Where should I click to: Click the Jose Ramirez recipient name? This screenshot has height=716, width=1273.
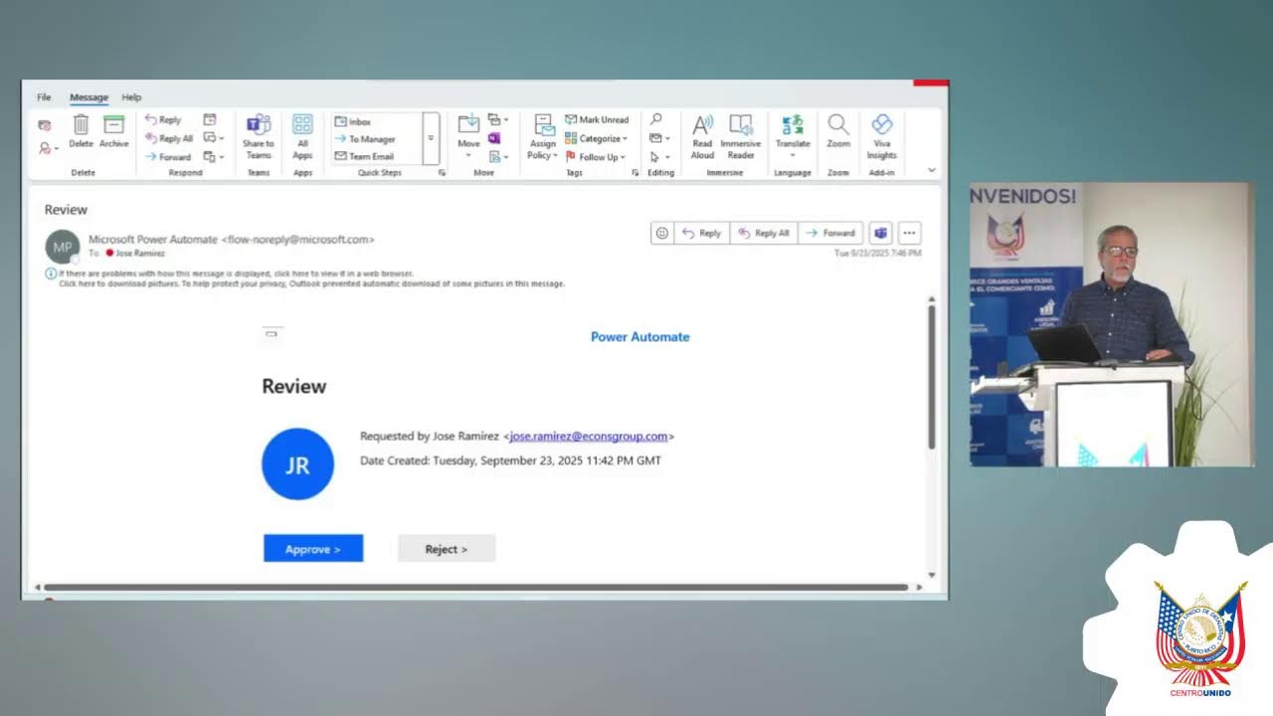click(140, 254)
